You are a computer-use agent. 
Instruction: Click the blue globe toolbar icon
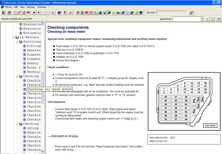[100, 13]
